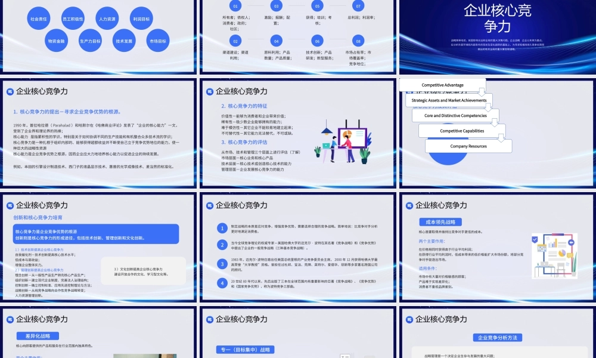Click the 企业竞争分析方法 label

click(497, 338)
